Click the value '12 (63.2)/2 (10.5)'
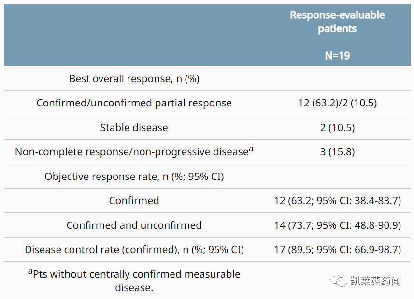Screen dimensions: 414x299 [337, 103]
